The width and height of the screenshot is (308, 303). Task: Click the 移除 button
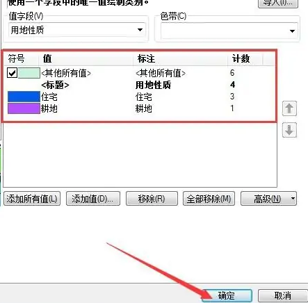[152, 199]
